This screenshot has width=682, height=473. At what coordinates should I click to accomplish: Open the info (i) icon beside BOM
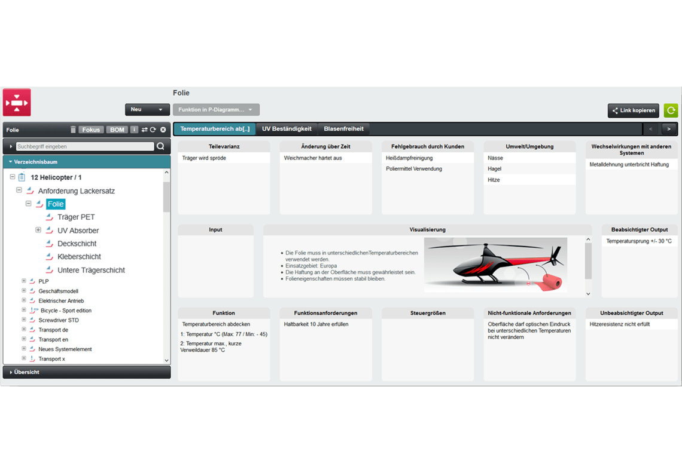tap(133, 130)
